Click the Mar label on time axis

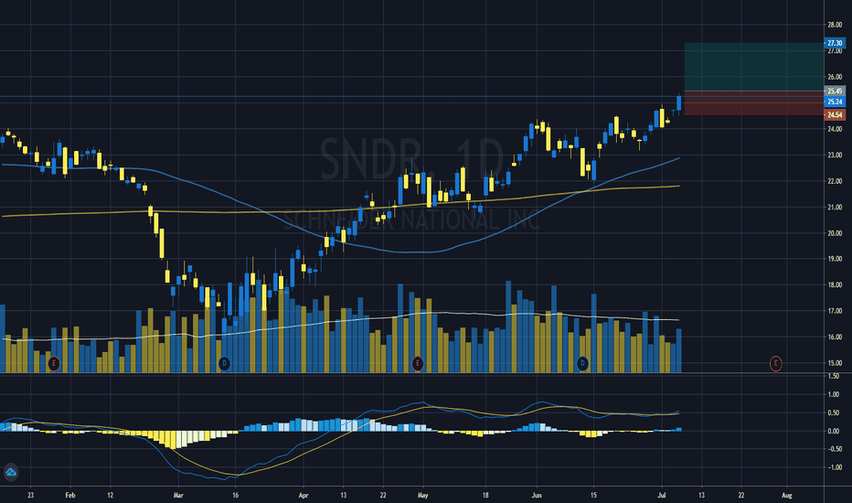pyautogui.click(x=178, y=496)
